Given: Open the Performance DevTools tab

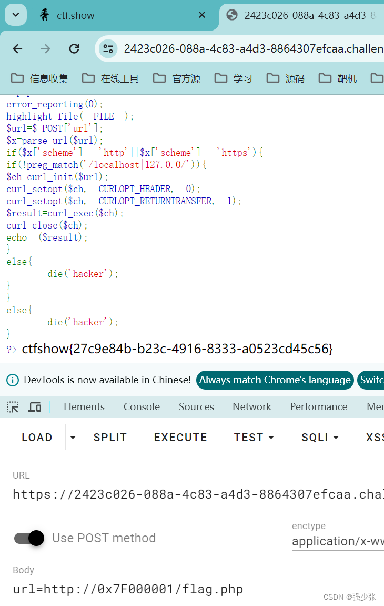Looking at the screenshot, I should [319, 407].
